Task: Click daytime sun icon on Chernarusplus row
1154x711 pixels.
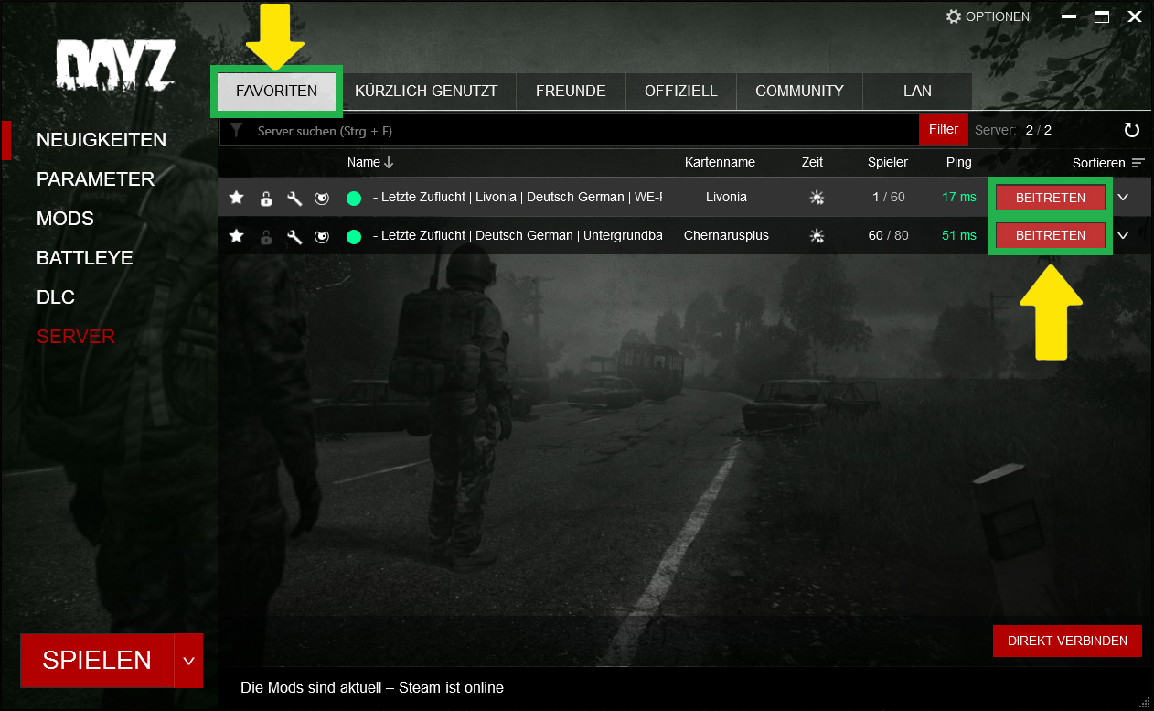Action: click(817, 236)
